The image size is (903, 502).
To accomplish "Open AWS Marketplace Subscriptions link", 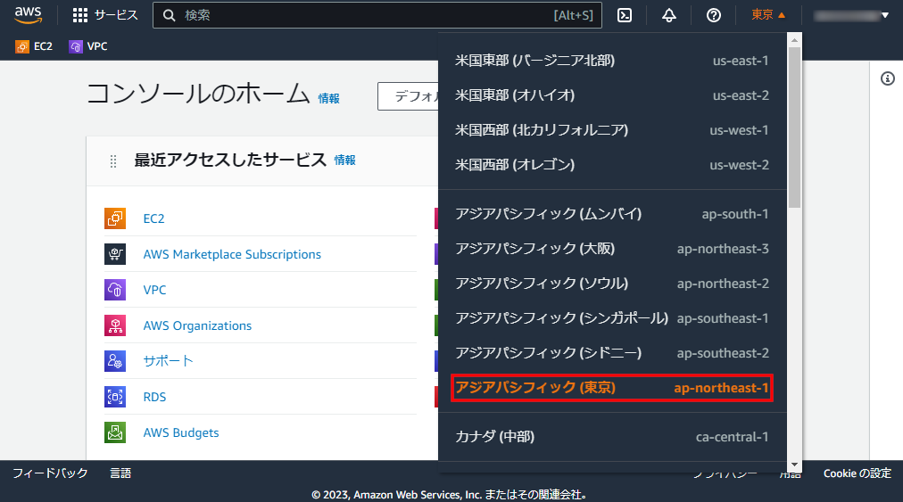I will [x=232, y=254].
